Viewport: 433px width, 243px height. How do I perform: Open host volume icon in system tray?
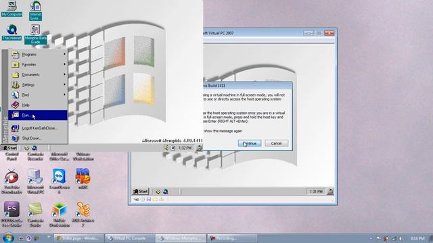pyautogui.click(x=401, y=238)
